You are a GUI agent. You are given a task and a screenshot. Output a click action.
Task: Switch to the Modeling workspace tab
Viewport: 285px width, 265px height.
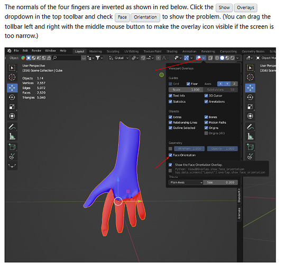click(95, 51)
